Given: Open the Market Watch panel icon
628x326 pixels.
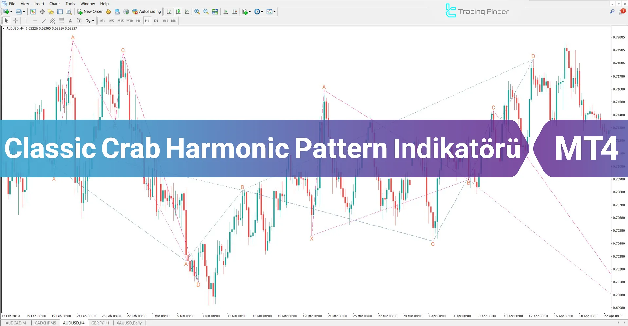Looking at the screenshot, I should pyautogui.click(x=33, y=12).
